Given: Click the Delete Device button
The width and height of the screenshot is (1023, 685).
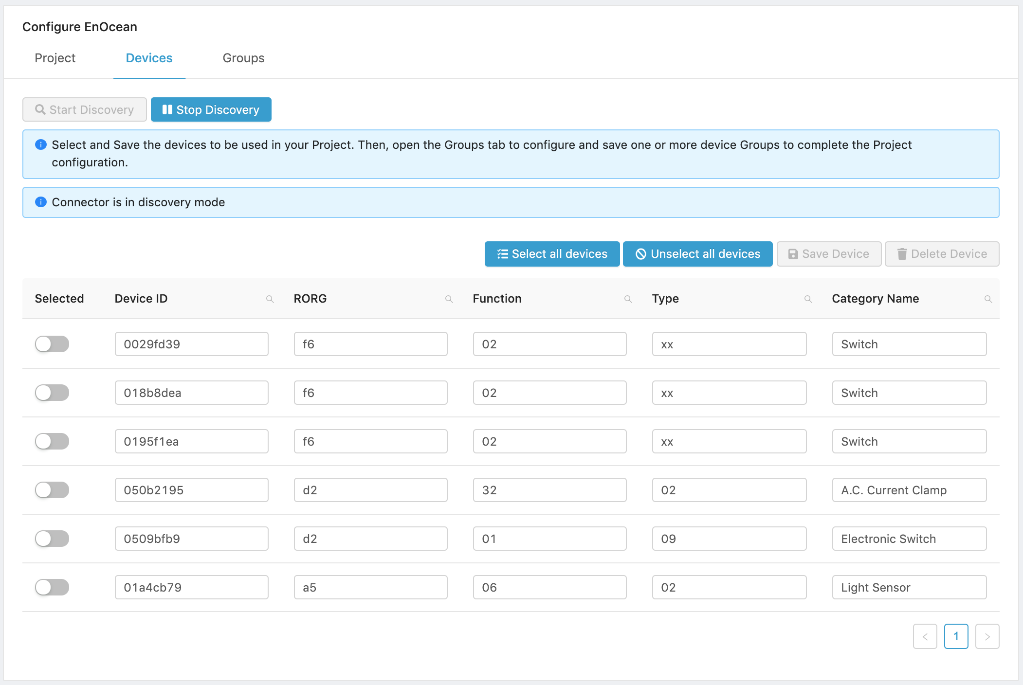Looking at the screenshot, I should [942, 254].
